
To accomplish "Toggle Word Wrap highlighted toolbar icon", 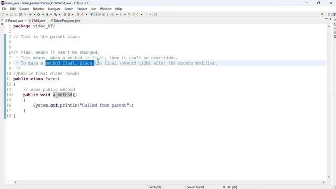I will pyautogui.click(x=96, y=14).
